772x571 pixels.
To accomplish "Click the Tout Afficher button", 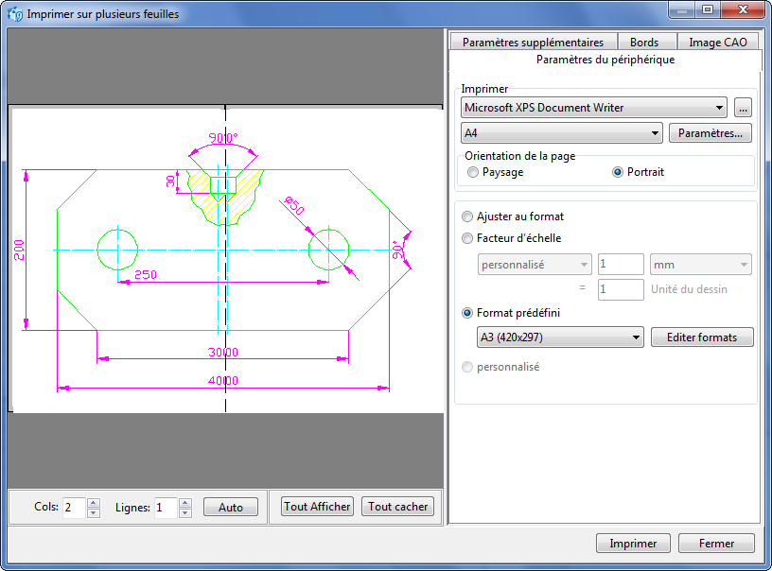I will click(x=317, y=507).
